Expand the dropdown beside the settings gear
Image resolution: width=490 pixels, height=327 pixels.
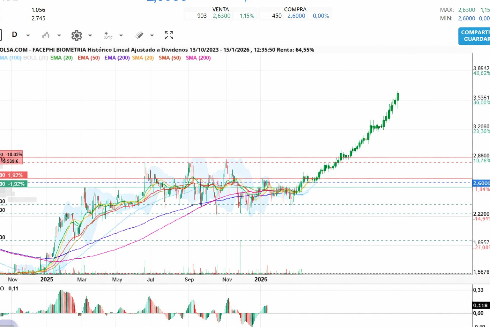[90, 35]
